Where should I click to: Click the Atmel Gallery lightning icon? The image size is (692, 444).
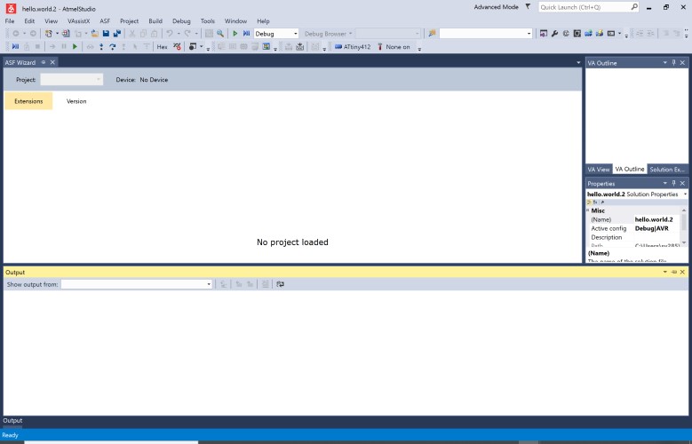(x=600, y=34)
